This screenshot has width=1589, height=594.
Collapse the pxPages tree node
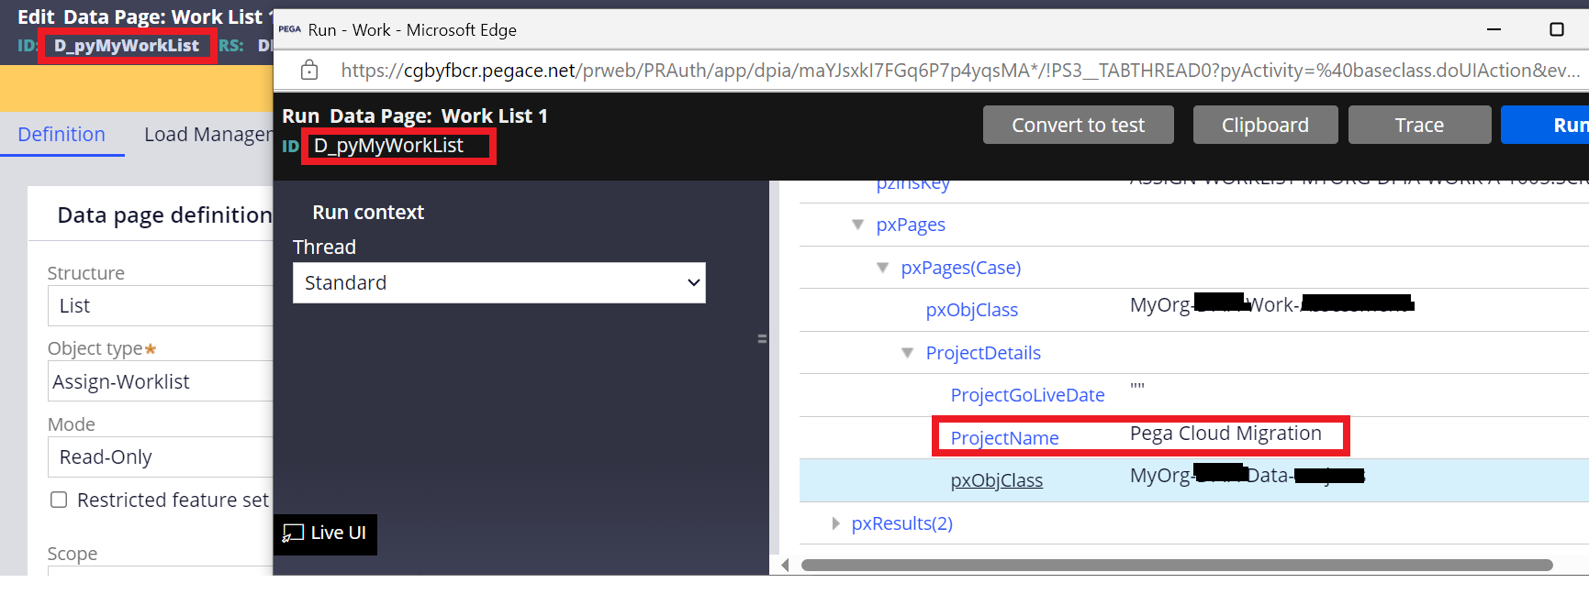point(857,225)
